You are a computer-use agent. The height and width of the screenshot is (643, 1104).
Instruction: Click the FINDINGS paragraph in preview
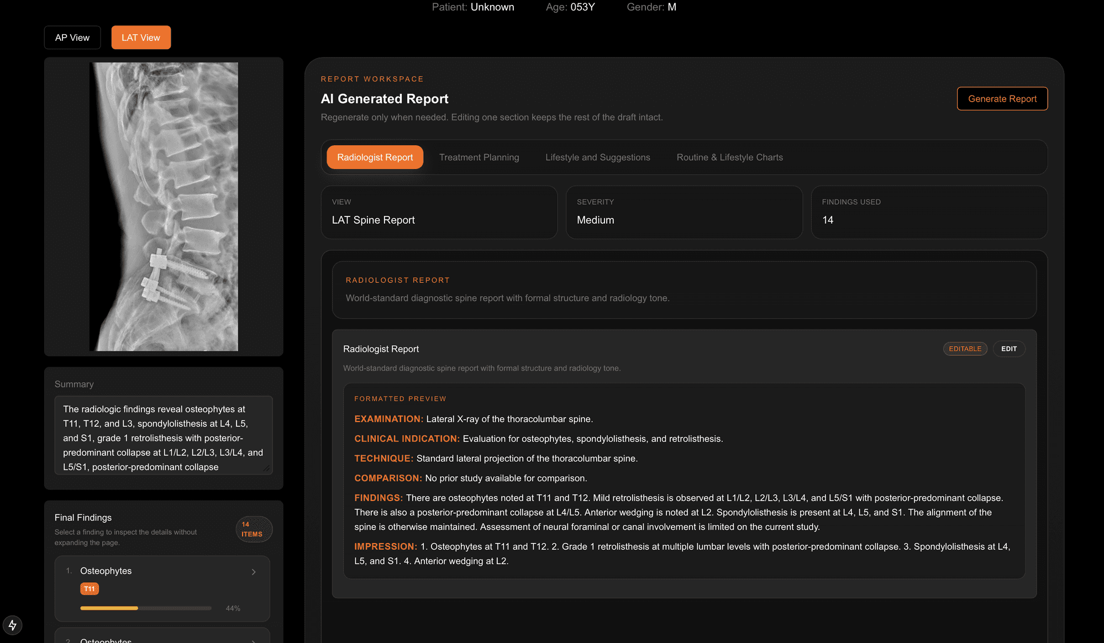(679, 513)
